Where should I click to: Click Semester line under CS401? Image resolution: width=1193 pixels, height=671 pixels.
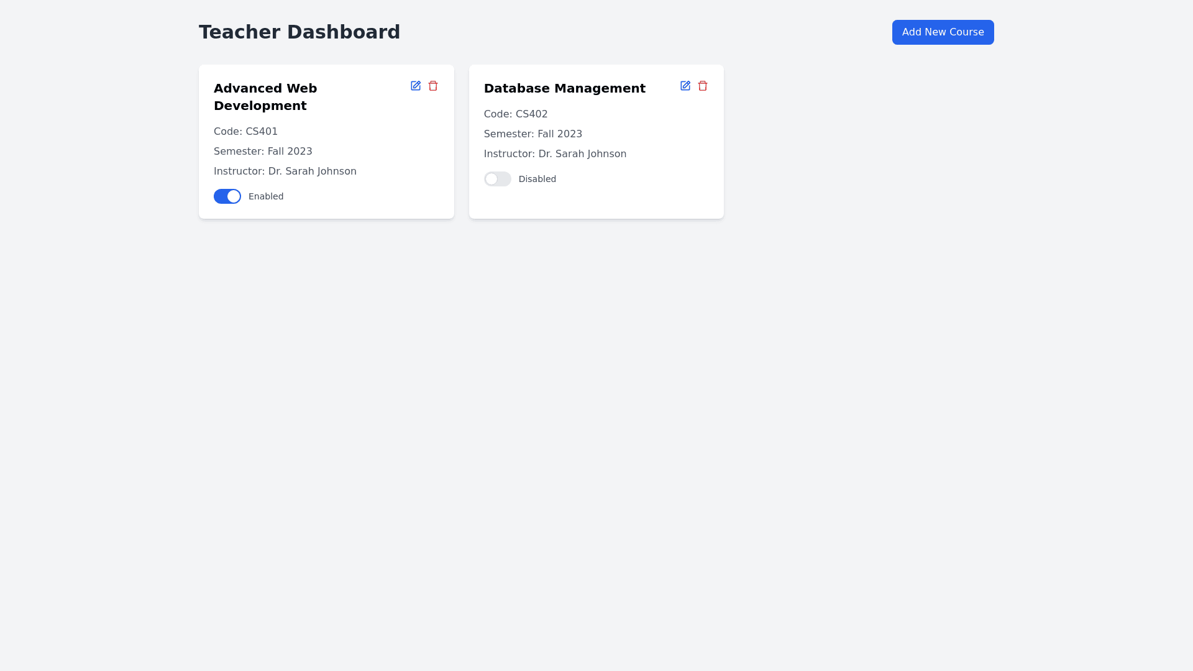[x=263, y=152]
